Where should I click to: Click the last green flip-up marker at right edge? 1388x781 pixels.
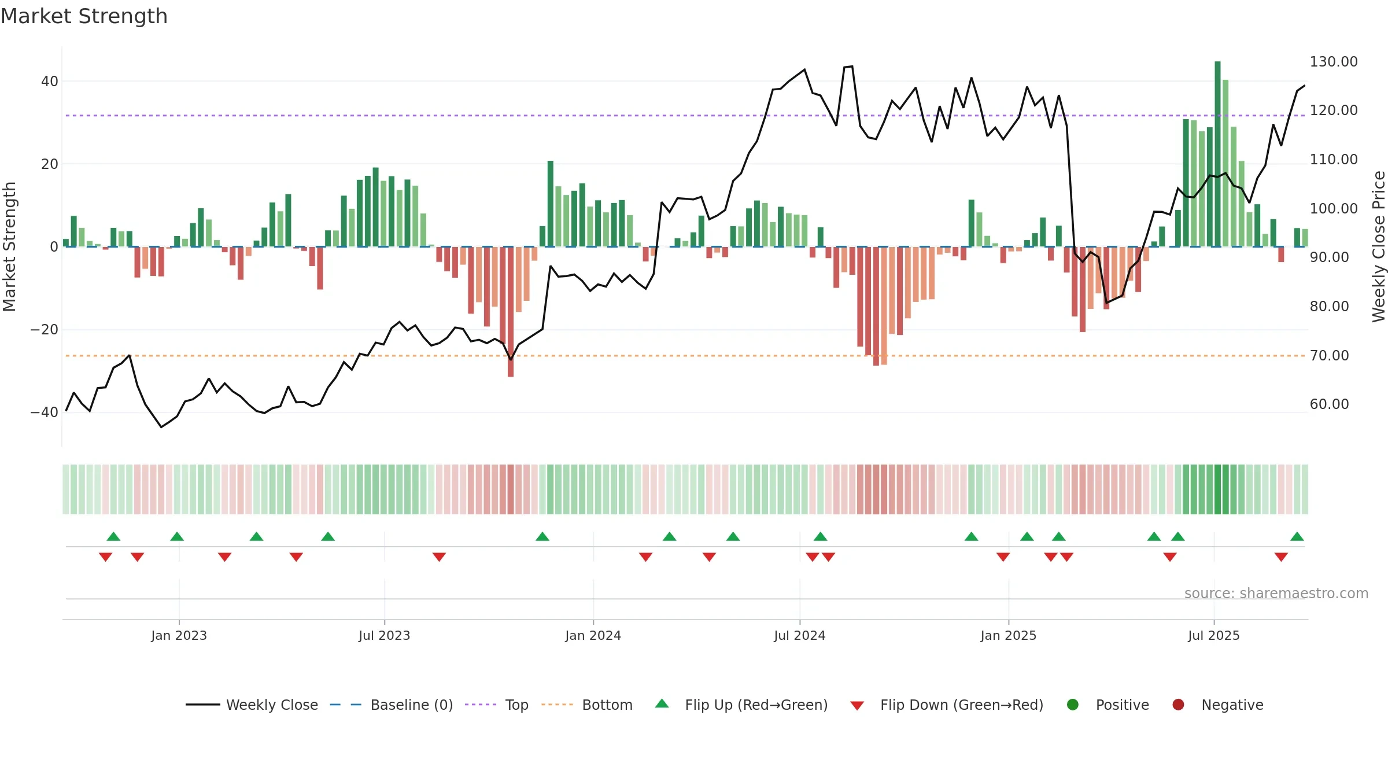(1297, 537)
